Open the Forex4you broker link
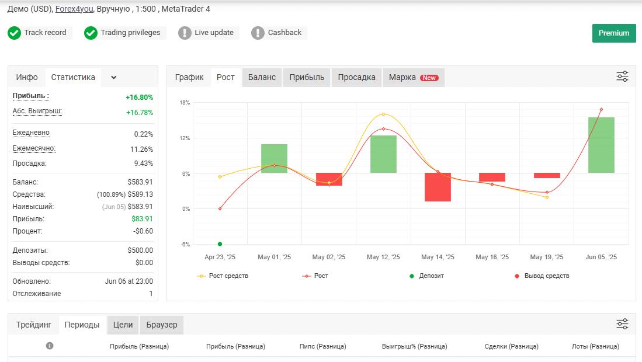The height and width of the screenshot is (362, 642). pyautogui.click(x=74, y=9)
